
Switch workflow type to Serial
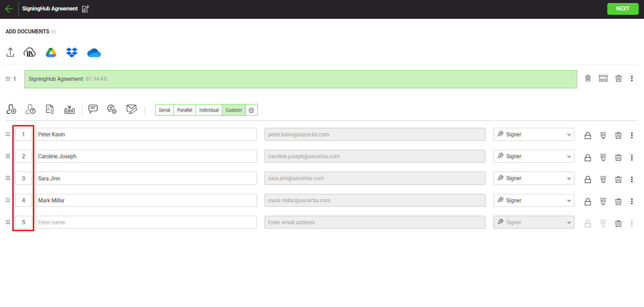coord(164,110)
